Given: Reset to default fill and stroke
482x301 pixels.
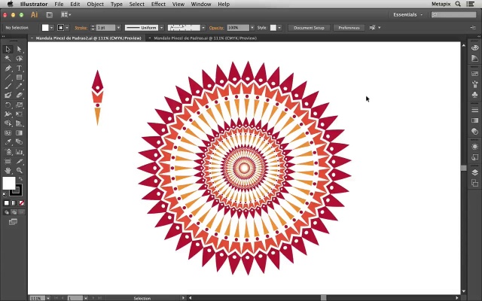Looking at the screenshot, I should pyautogui.click(x=5, y=194).
